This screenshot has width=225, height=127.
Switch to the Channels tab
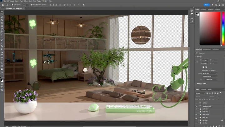203,89
